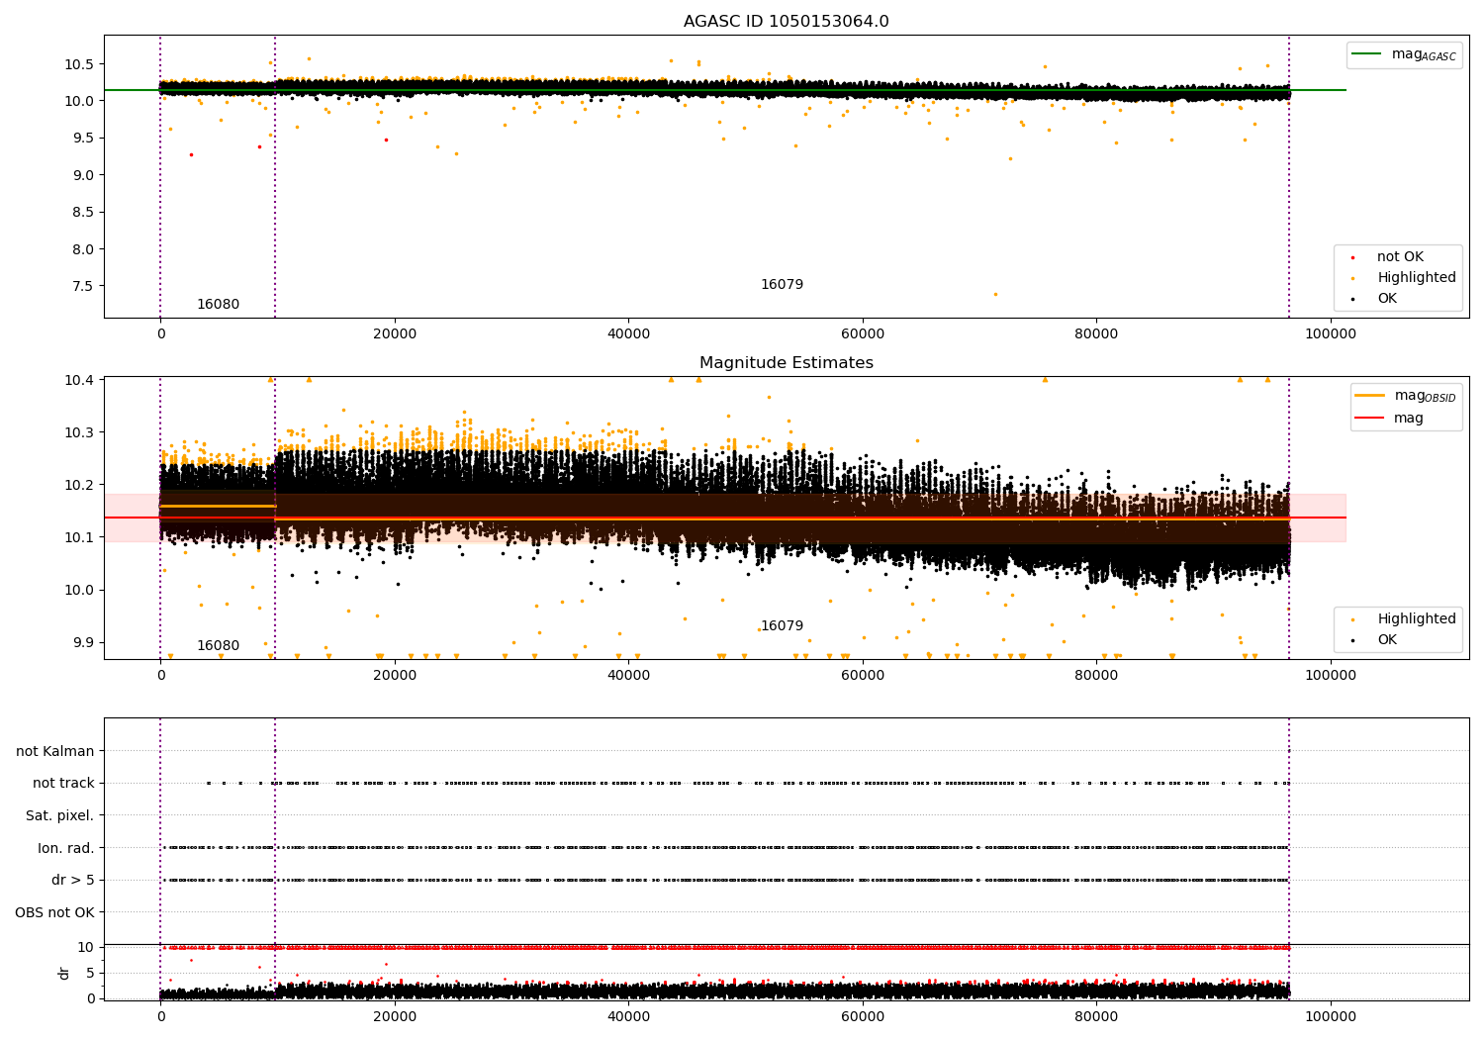1484x1039 pixels.
Task: Click '20000' x-tick under the bottom plot
Action: tap(395, 1017)
